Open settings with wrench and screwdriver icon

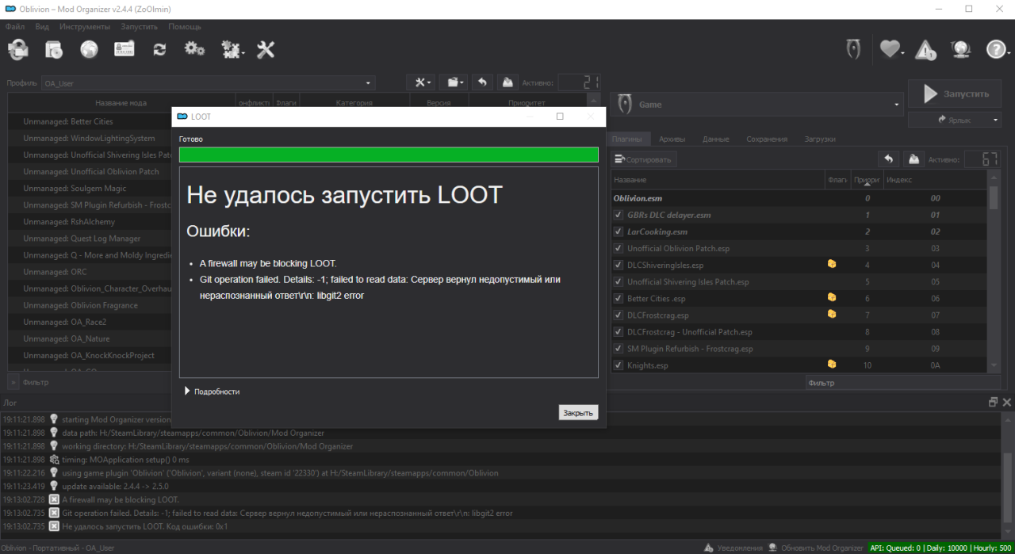[266, 49]
